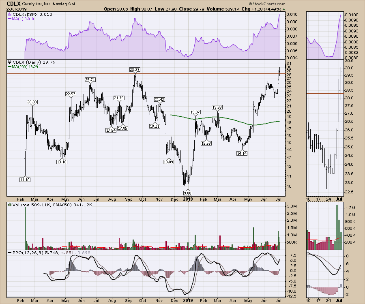Viewport: 365px width, 304px height.
Task: Click the Open 28.86 value
Action: [116, 9]
